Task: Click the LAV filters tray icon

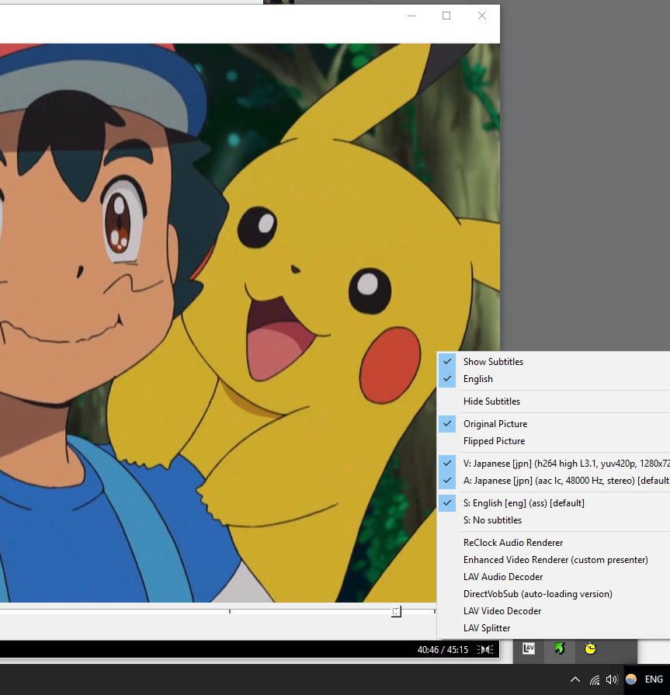Action: pyautogui.click(x=528, y=649)
